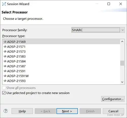Toggle Show all processors checkbox
The image size is (127, 118).
click(x=4, y=88)
